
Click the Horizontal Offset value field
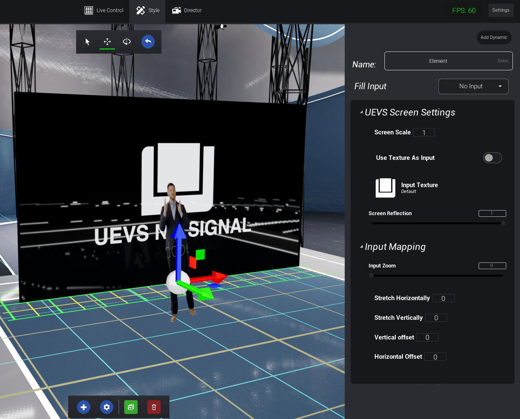click(x=435, y=357)
